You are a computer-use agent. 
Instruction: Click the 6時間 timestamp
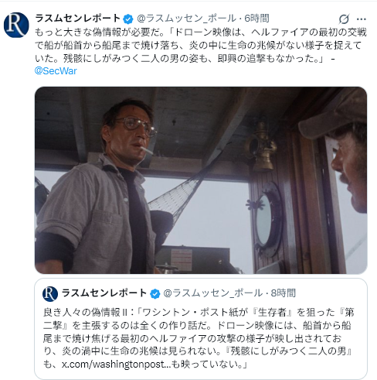pyautogui.click(x=256, y=19)
